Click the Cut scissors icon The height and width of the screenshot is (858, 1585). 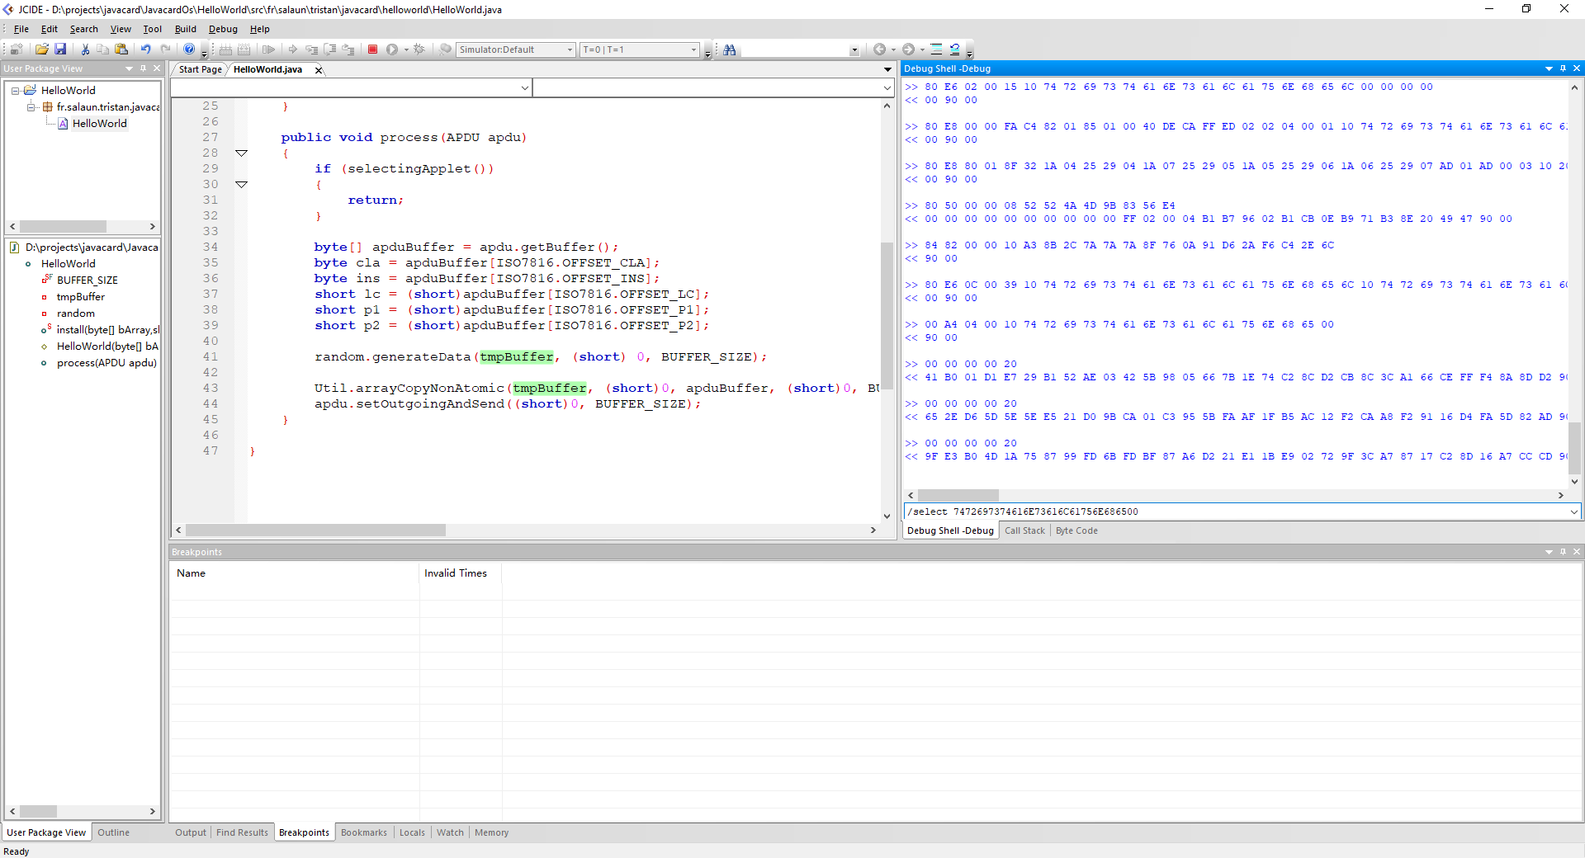click(x=85, y=49)
